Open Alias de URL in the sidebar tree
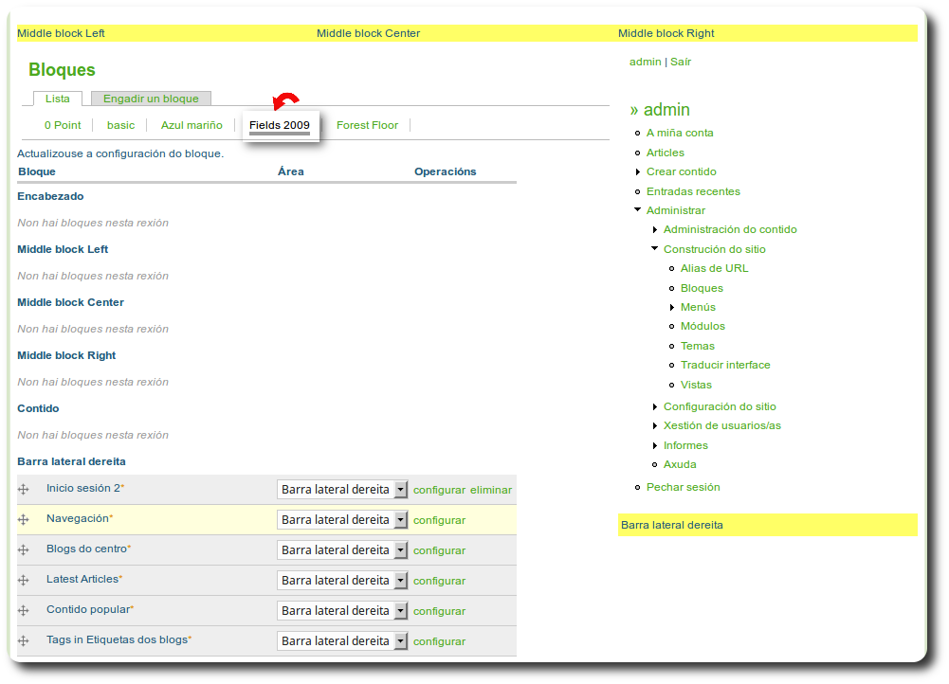Image resolution: width=949 pixels, height=684 pixels. click(714, 268)
